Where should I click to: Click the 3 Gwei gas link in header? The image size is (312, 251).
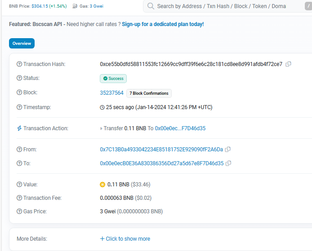[97, 6]
